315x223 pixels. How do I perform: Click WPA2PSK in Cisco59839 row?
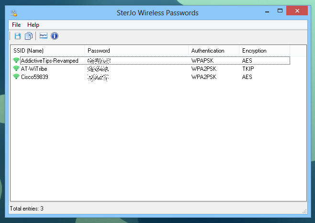coord(204,77)
